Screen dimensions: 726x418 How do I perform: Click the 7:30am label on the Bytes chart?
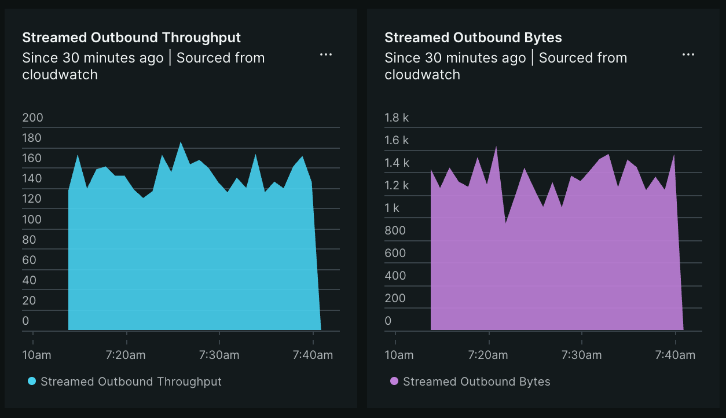[x=582, y=355]
